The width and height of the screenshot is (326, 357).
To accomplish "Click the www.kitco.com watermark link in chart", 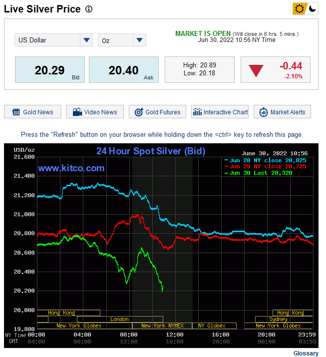I will [71, 168].
